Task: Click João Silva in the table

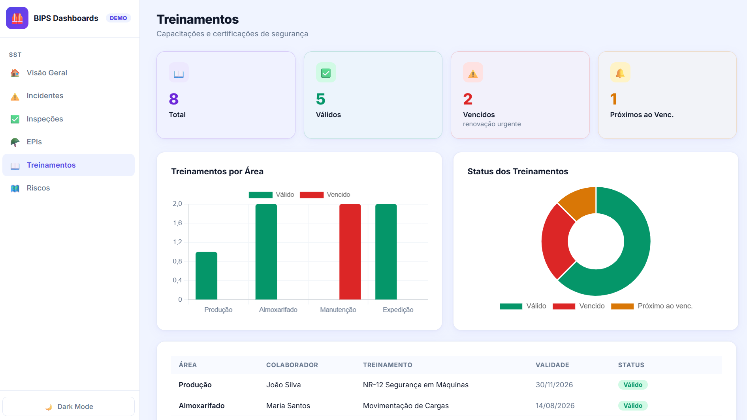Action: coord(283,385)
